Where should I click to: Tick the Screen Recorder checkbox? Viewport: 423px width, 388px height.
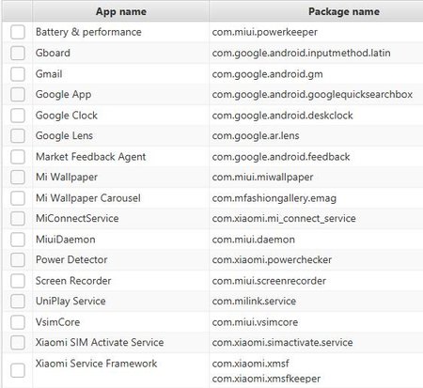(x=18, y=281)
